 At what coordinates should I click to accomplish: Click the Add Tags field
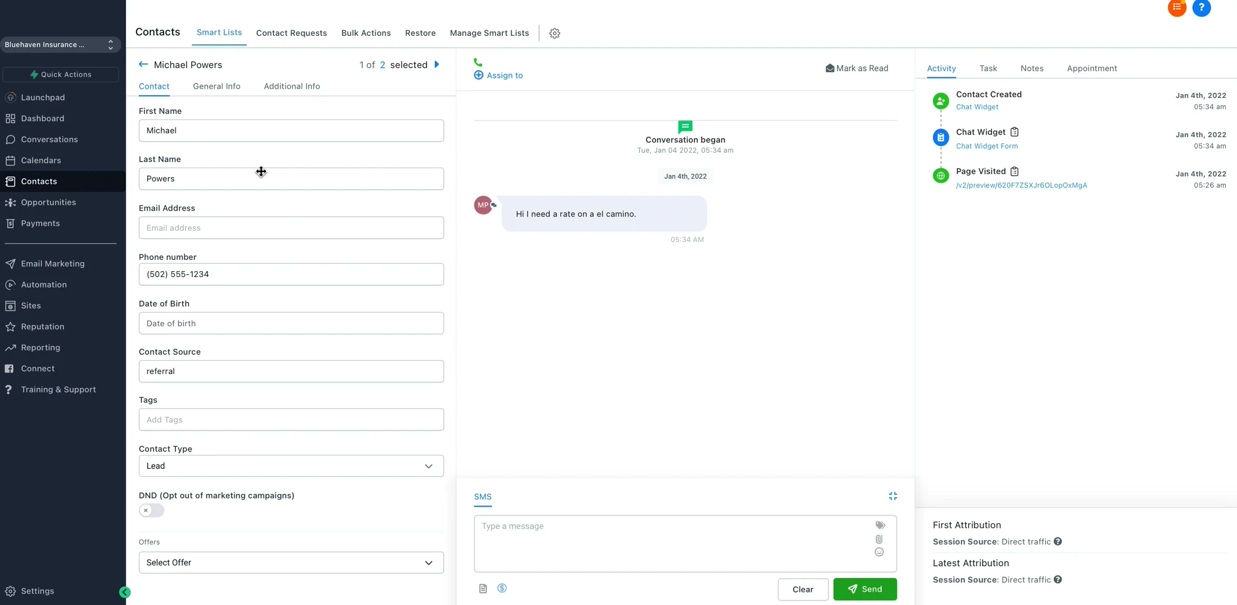291,420
